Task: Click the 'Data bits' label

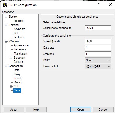Action: pyautogui.click(x=49, y=48)
